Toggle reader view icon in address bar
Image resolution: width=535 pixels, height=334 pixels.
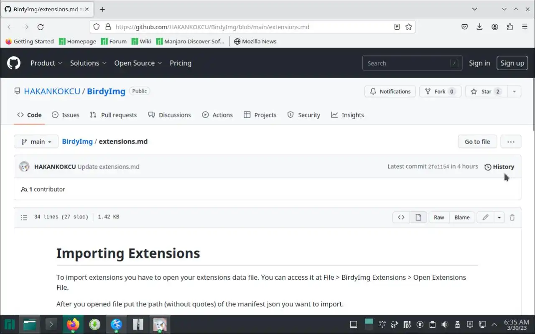coord(397,27)
